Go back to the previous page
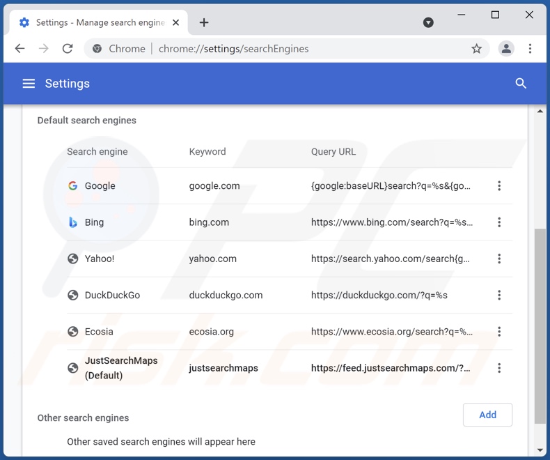Screen dimensions: 550x460 point(20,49)
